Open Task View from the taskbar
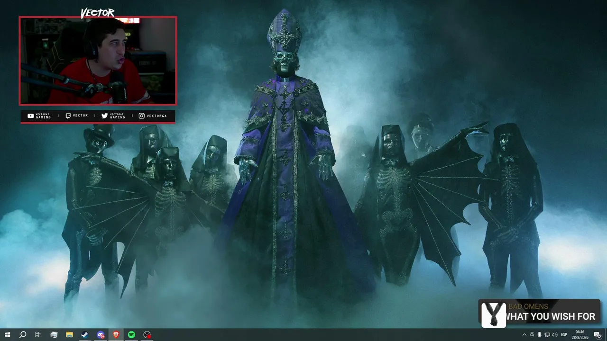Screen dimensions: 607x341 (38, 335)
